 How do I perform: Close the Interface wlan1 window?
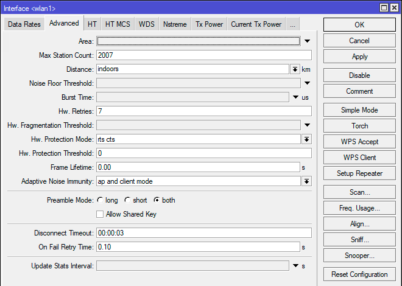[394, 7]
